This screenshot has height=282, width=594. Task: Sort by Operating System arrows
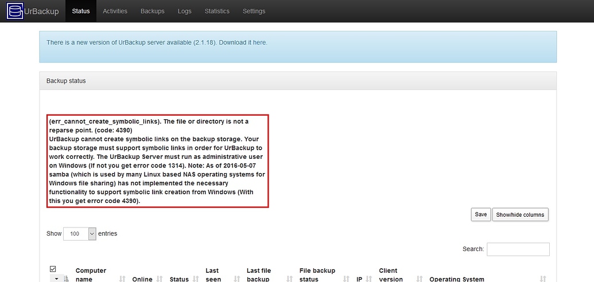pyautogui.click(x=543, y=279)
